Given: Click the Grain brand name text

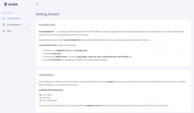Looking at the screenshot, I should click(13, 4).
